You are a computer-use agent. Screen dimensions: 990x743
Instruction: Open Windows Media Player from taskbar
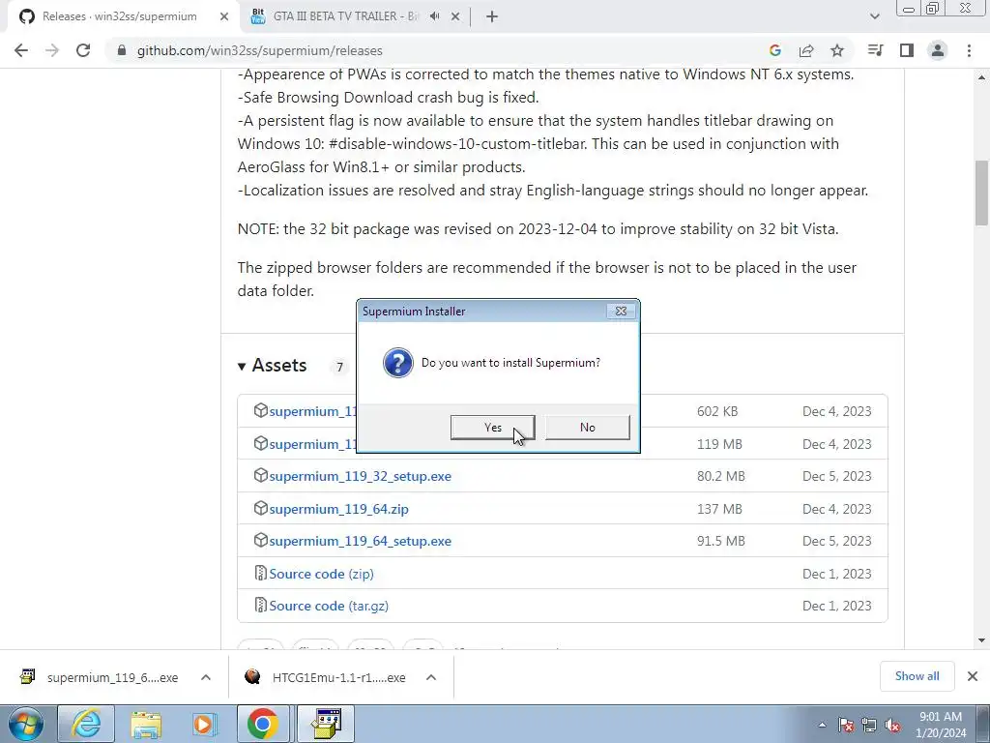coord(204,724)
